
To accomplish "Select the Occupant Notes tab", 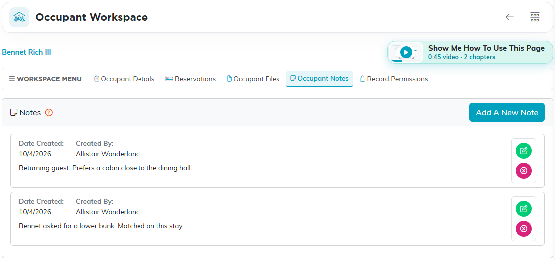I will click(x=319, y=79).
